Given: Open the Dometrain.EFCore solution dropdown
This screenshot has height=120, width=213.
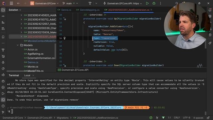Looking at the screenshot, I should 45,3.
